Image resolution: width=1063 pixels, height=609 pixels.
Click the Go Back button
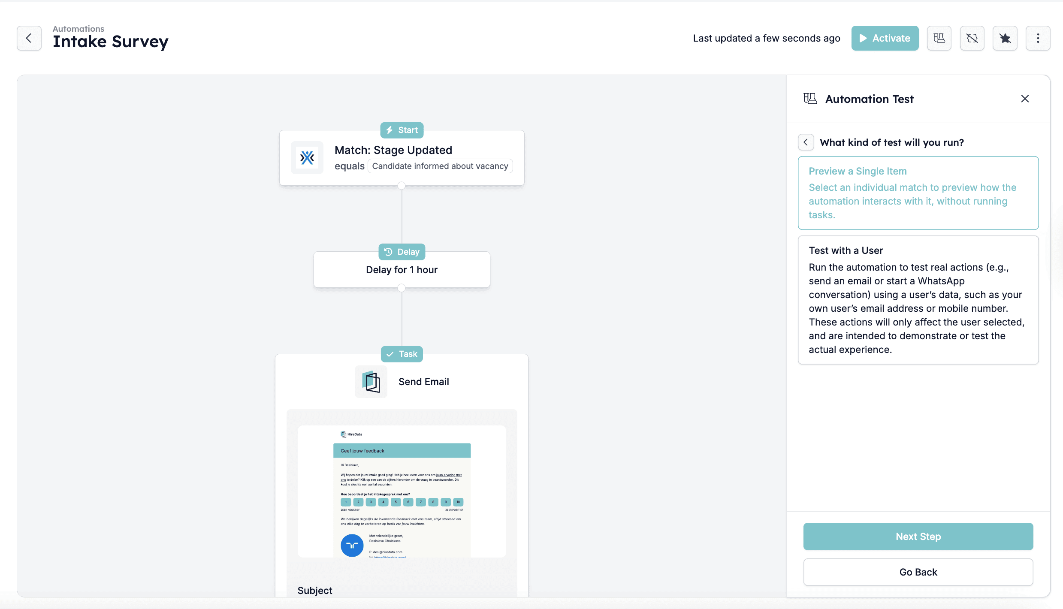918,572
